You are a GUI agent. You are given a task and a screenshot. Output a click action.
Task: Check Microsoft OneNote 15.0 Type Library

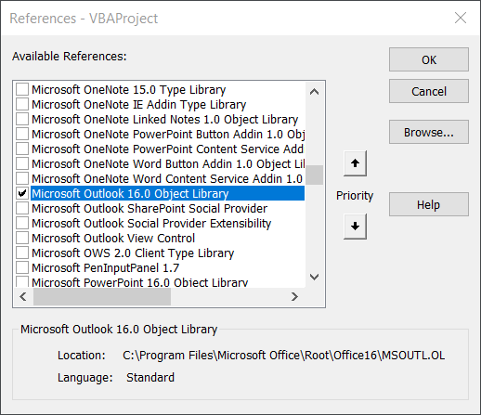[x=22, y=89]
